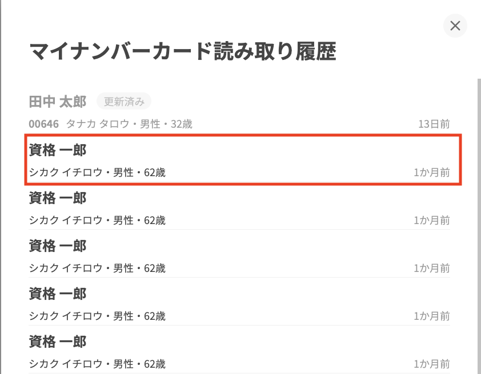
Task: Choose the third 資格 一郎 record
Action: [58, 246]
